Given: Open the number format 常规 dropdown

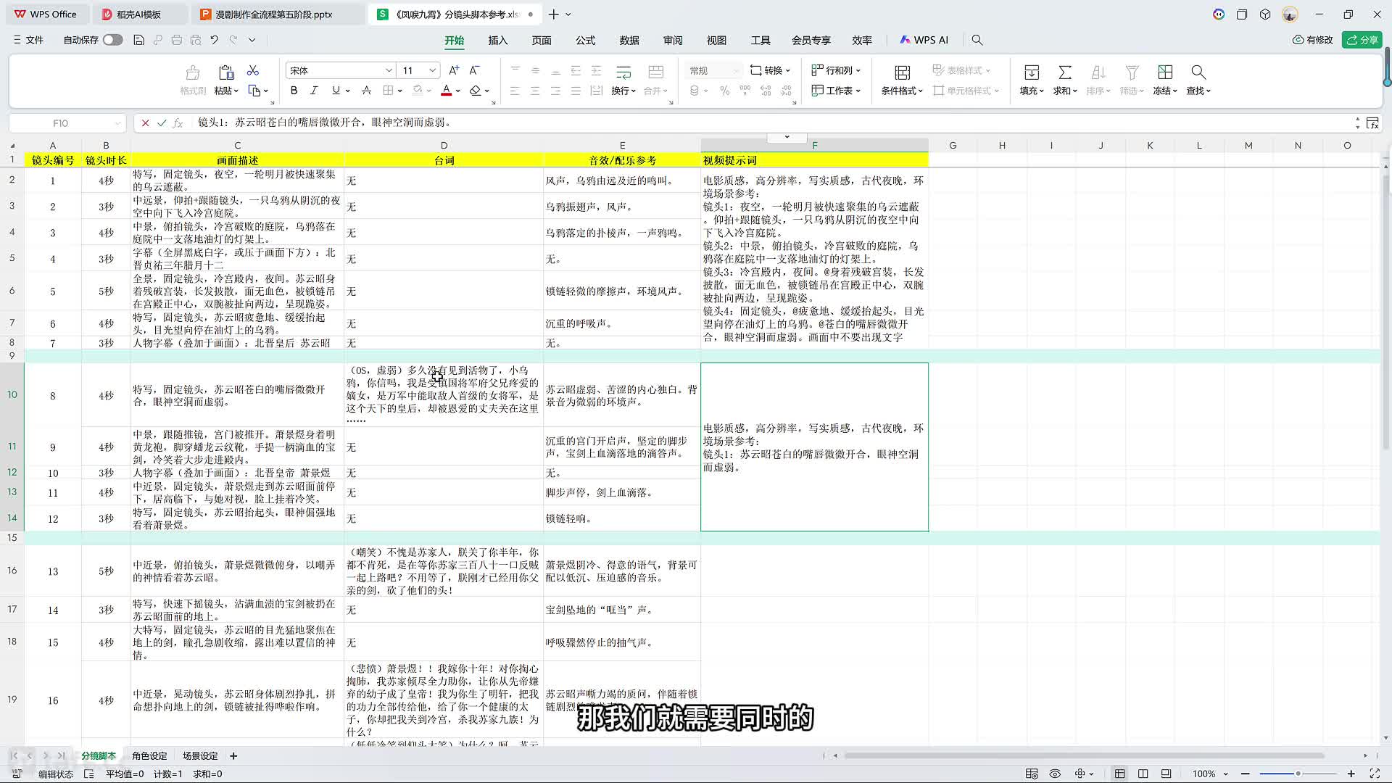Looking at the screenshot, I should pyautogui.click(x=736, y=70).
